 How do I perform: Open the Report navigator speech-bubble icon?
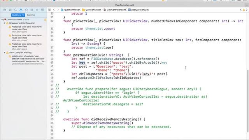click(x=42, y=10)
